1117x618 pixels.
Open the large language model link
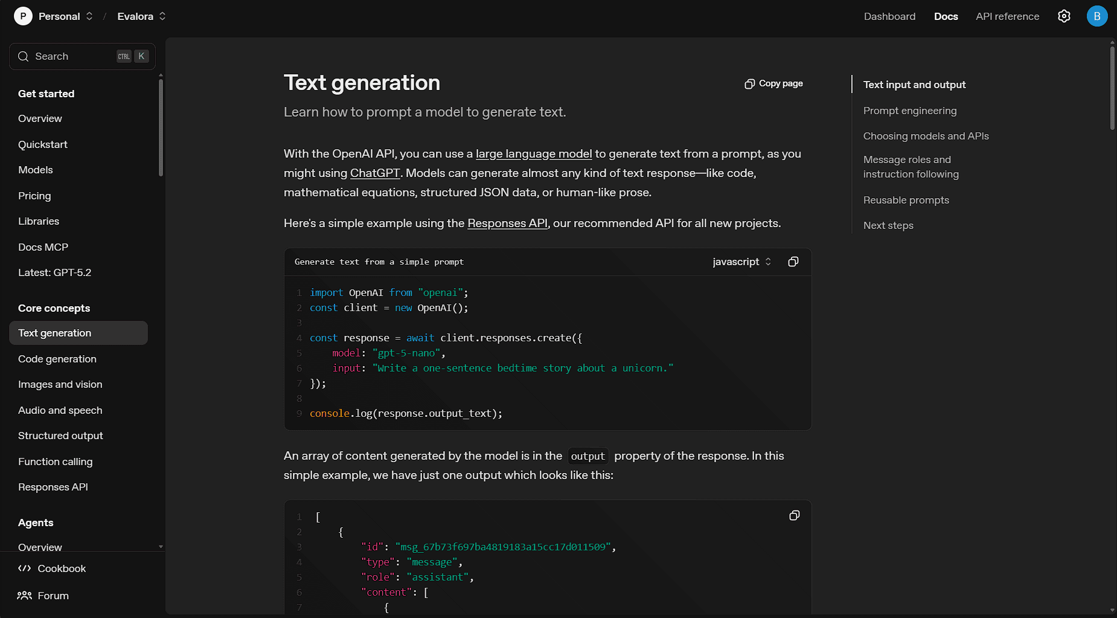click(x=533, y=153)
